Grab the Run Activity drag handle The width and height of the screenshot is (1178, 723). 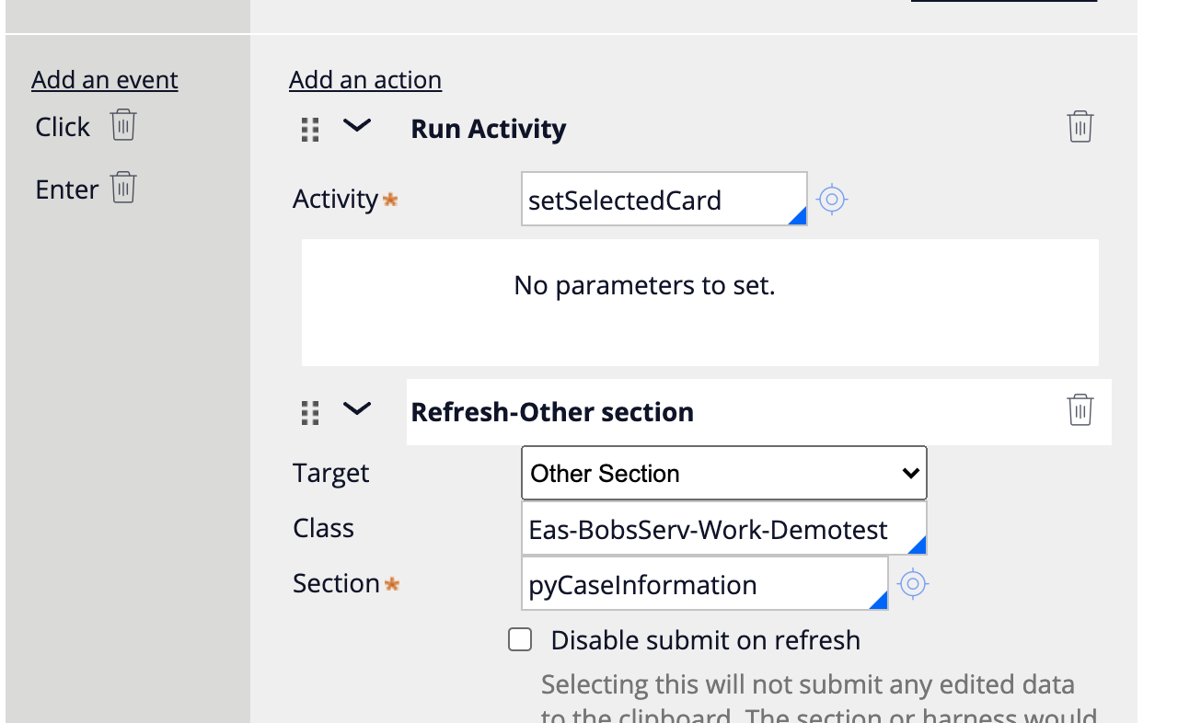coord(309,129)
